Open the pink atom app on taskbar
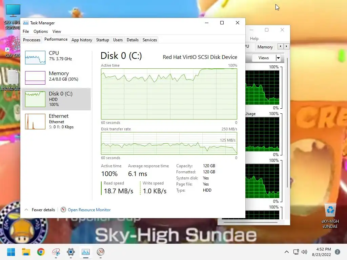347x260 pixels. click(56, 252)
